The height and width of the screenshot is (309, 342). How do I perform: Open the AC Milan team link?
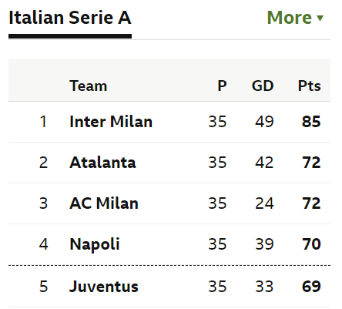104,203
